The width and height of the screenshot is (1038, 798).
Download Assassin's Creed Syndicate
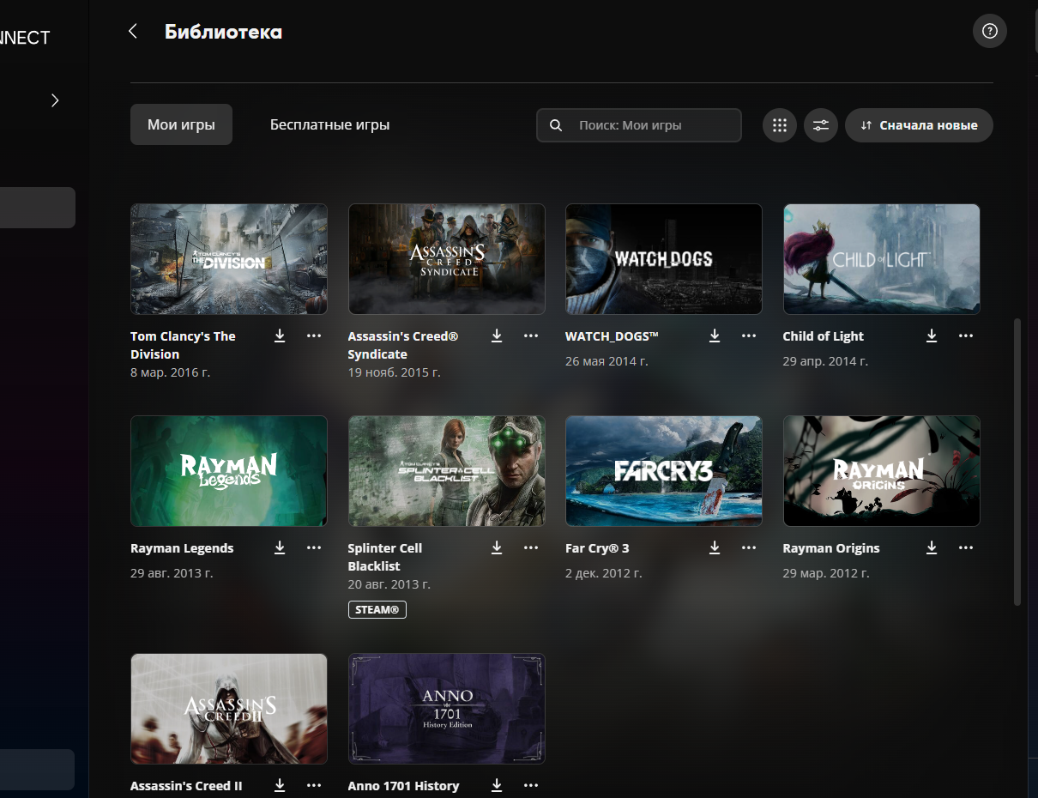coord(497,336)
